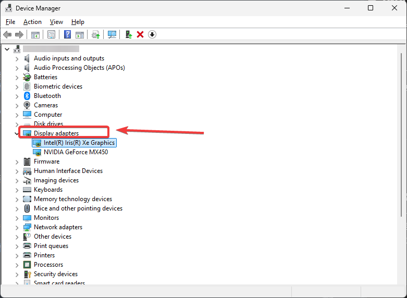
Task: Click Scan for hardware changes monitor icon
Action: coord(112,34)
